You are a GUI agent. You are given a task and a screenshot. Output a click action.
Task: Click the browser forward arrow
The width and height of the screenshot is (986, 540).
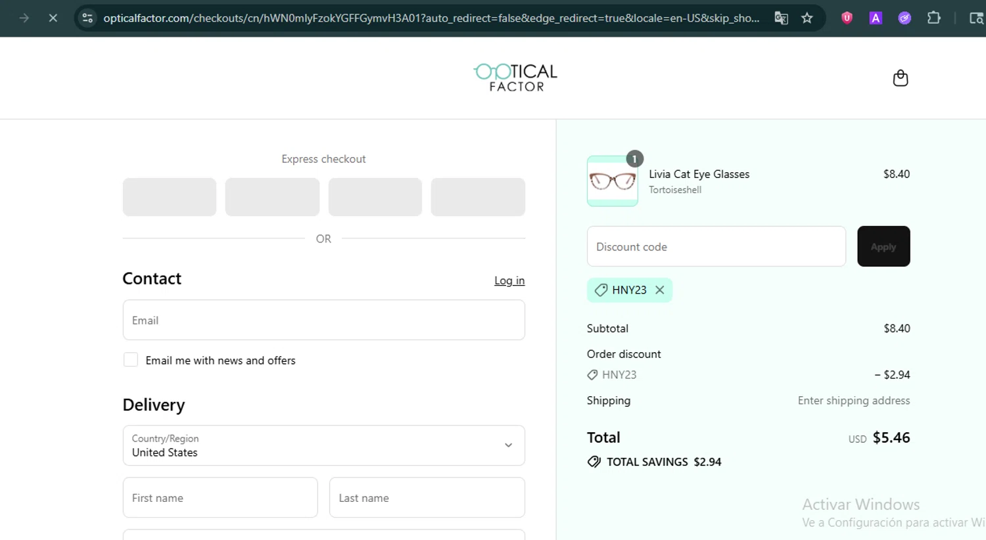point(24,18)
